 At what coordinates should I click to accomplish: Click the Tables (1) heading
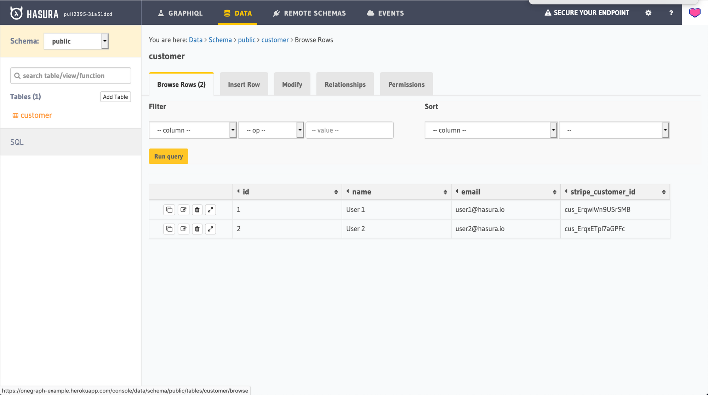coord(25,97)
